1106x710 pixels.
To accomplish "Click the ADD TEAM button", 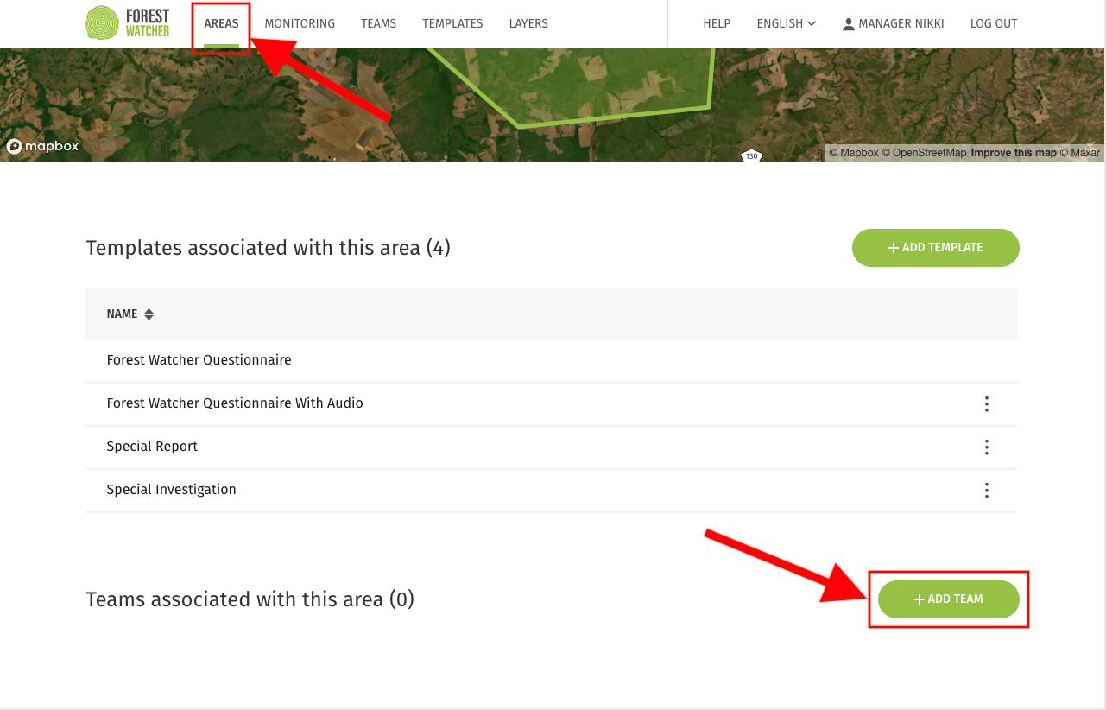I will (949, 599).
